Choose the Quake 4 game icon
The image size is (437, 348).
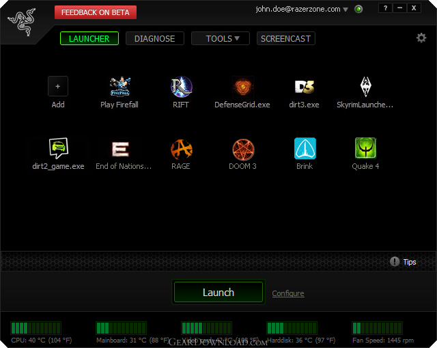point(366,148)
